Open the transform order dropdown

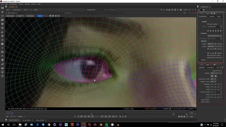coord(213,79)
